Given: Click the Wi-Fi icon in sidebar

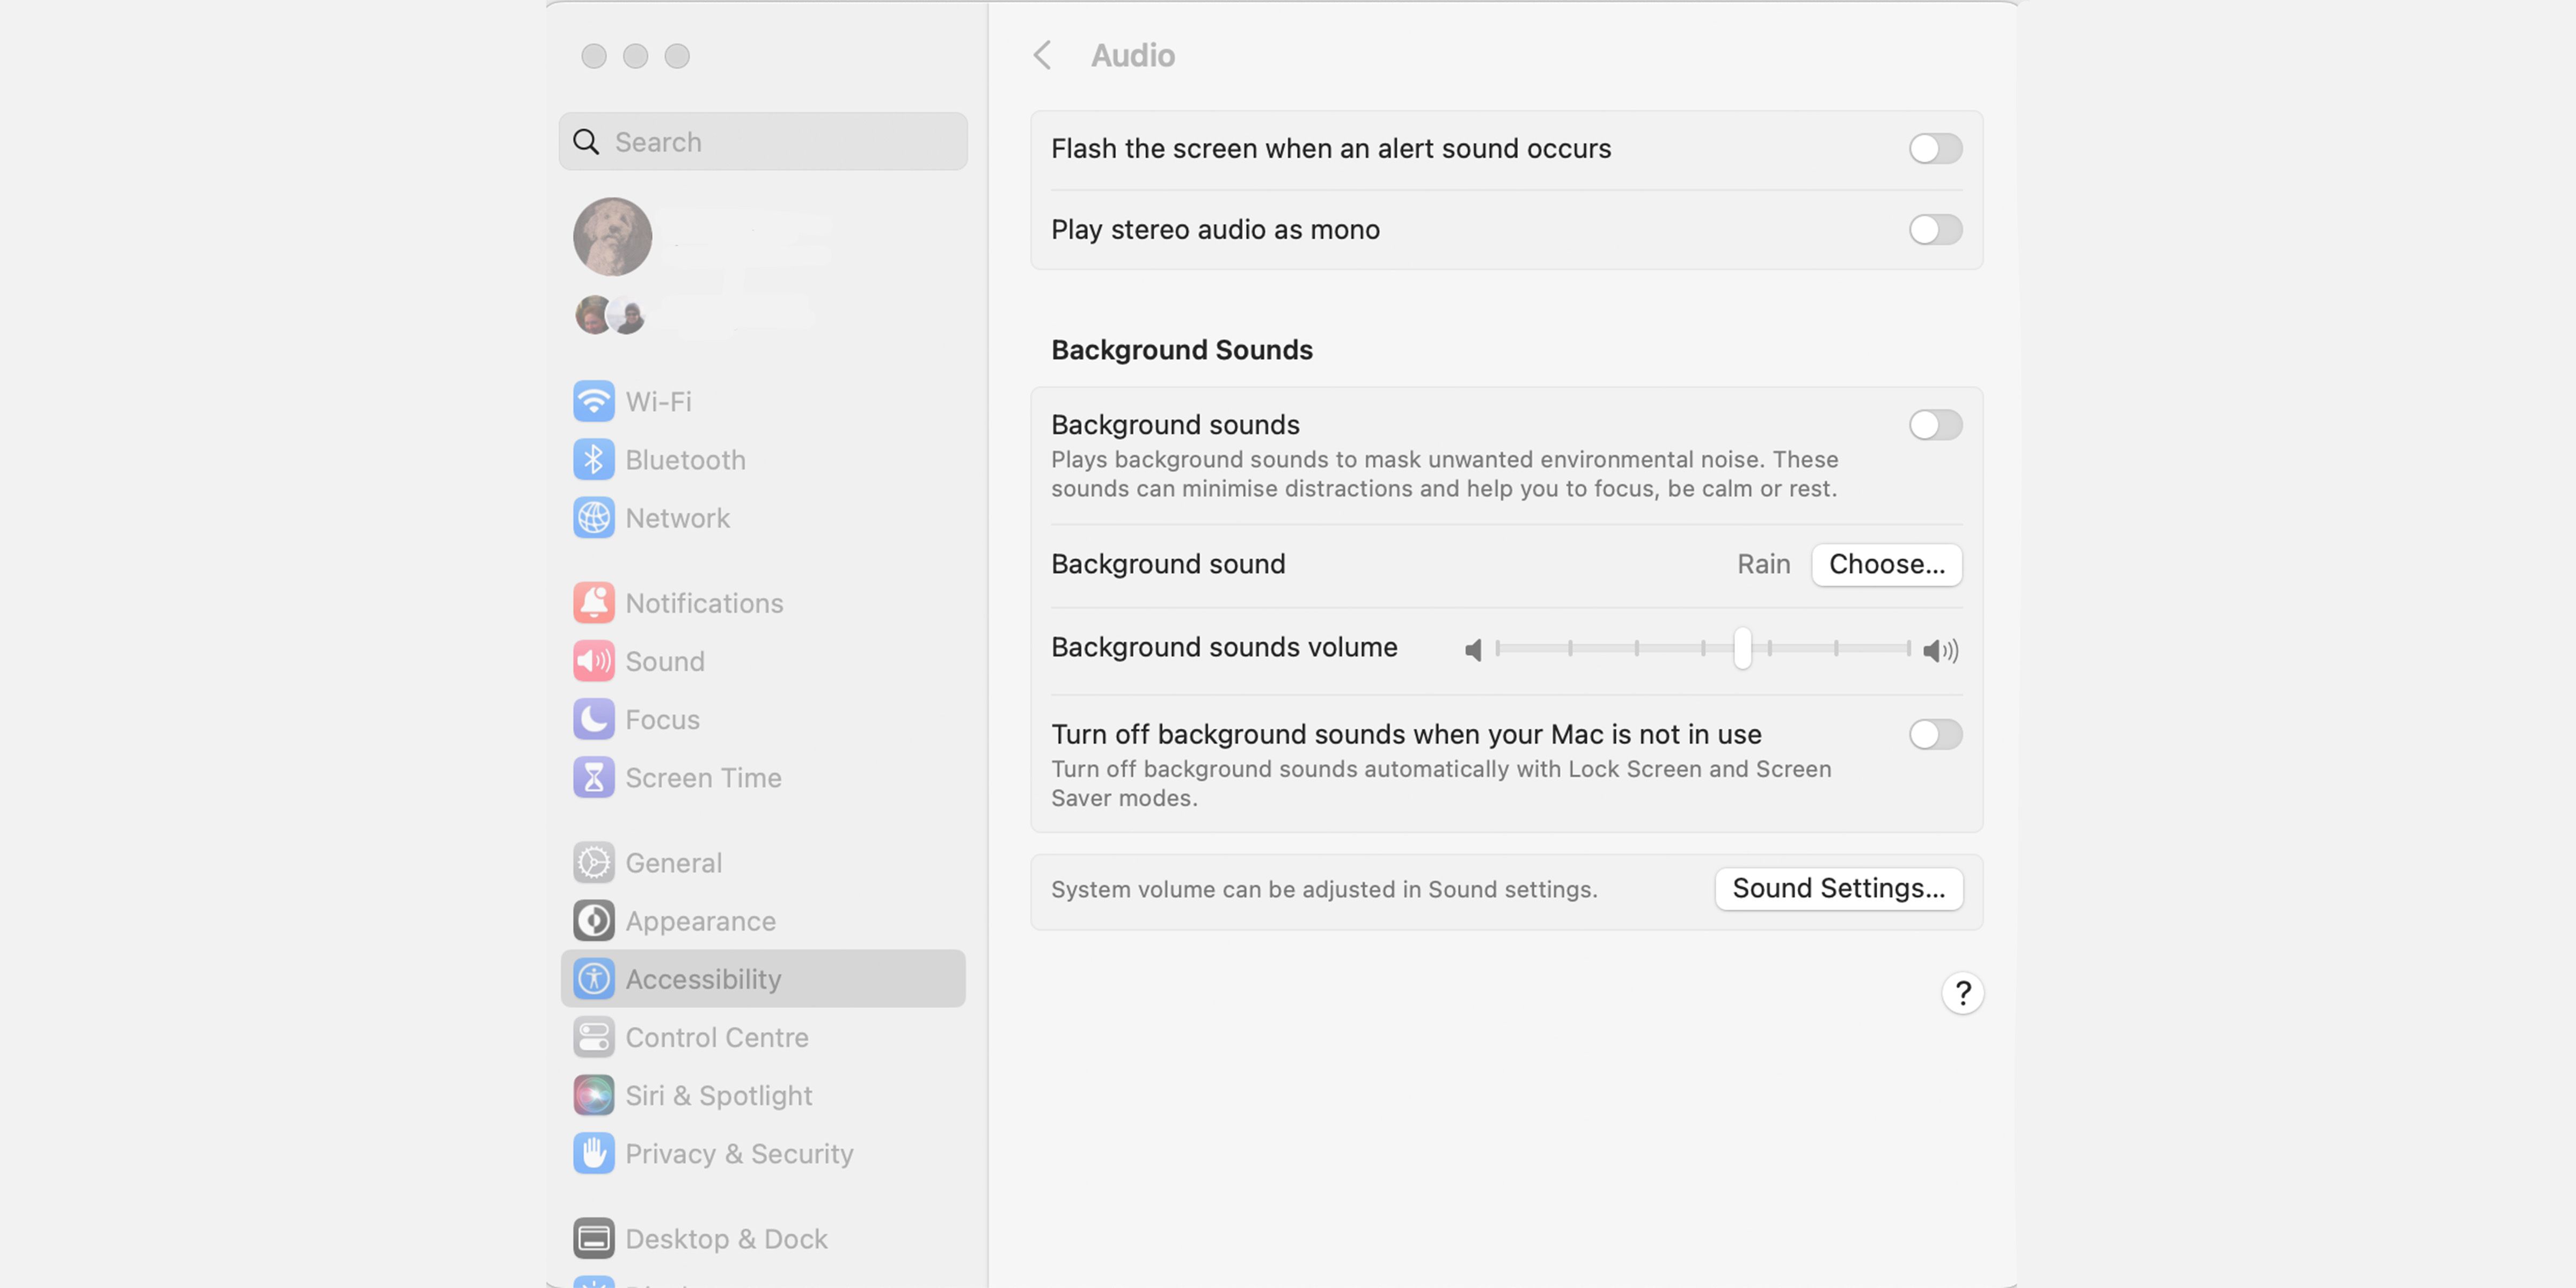Looking at the screenshot, I should click(593, 401).
